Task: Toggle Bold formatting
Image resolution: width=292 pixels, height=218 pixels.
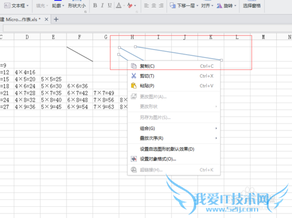Action: [95, 5]
